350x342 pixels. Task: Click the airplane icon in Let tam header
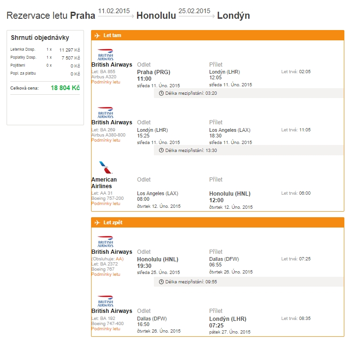(97, 35)
